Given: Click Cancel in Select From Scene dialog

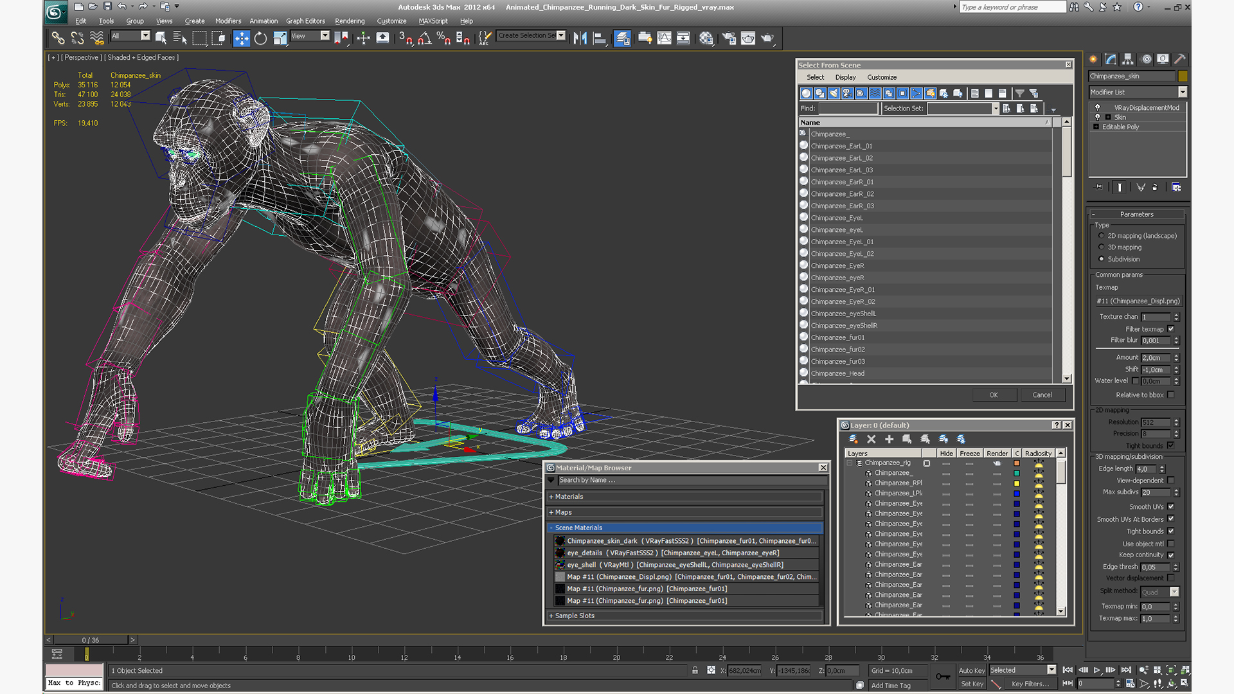Looking at the screenshot, I should click(x=1042, y=395).
